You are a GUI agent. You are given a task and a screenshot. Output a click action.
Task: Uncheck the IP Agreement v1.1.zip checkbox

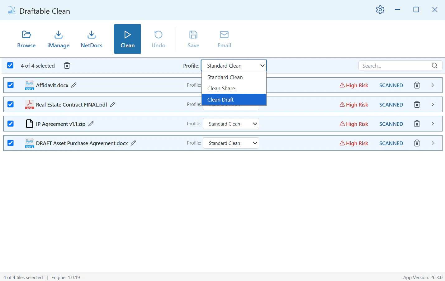pos(11,124)
